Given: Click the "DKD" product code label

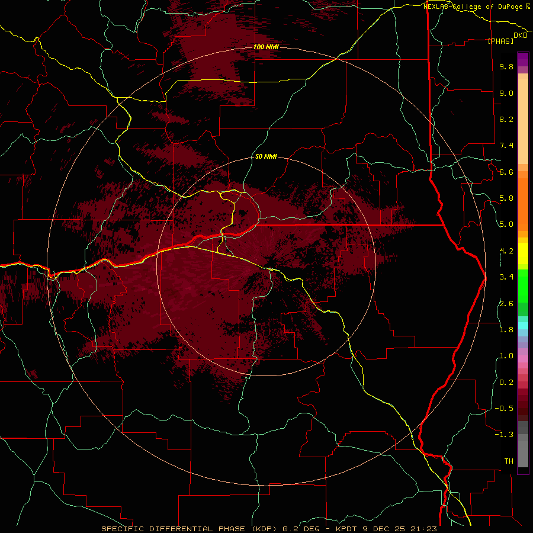Looking at the screenshot, I should point(521,36).
